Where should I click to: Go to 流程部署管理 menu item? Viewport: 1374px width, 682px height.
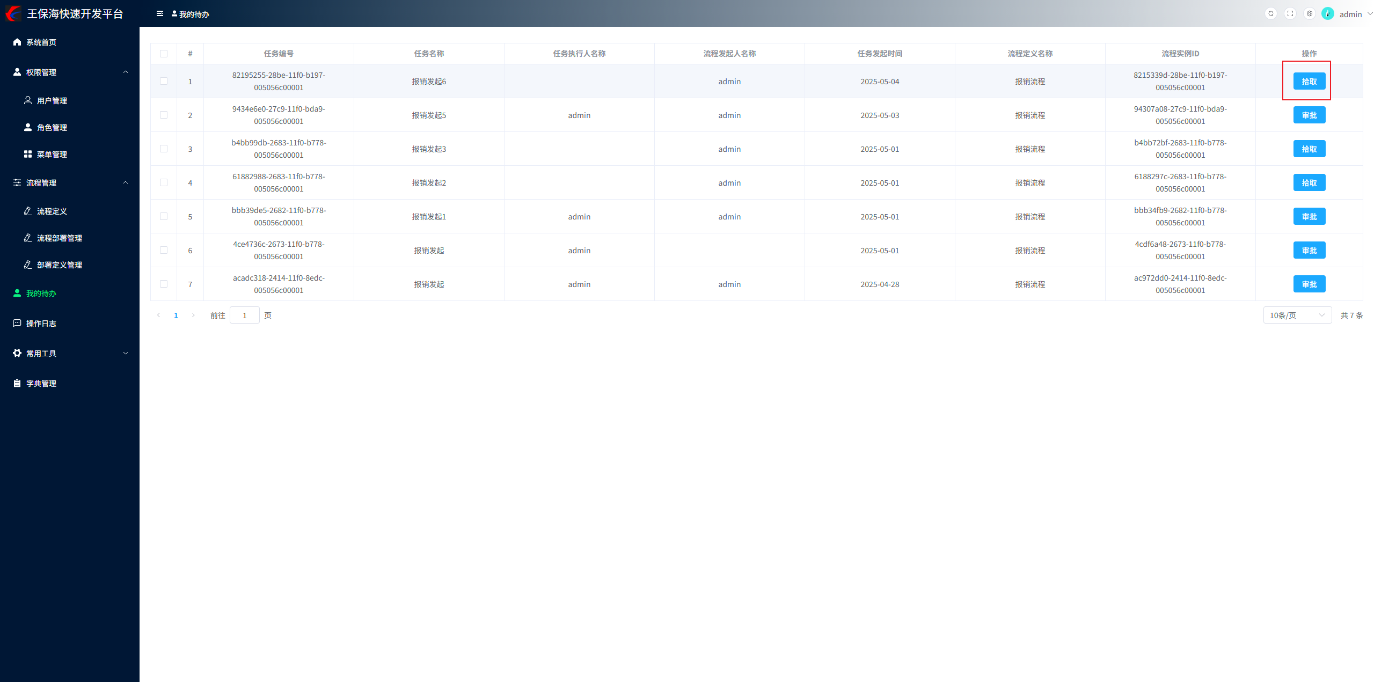[x=59, y=238]
